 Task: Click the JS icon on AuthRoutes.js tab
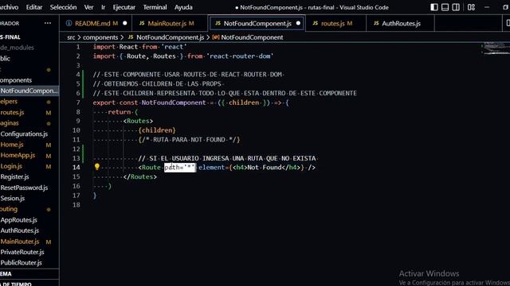pyautogui.click(x=376, y=23)
